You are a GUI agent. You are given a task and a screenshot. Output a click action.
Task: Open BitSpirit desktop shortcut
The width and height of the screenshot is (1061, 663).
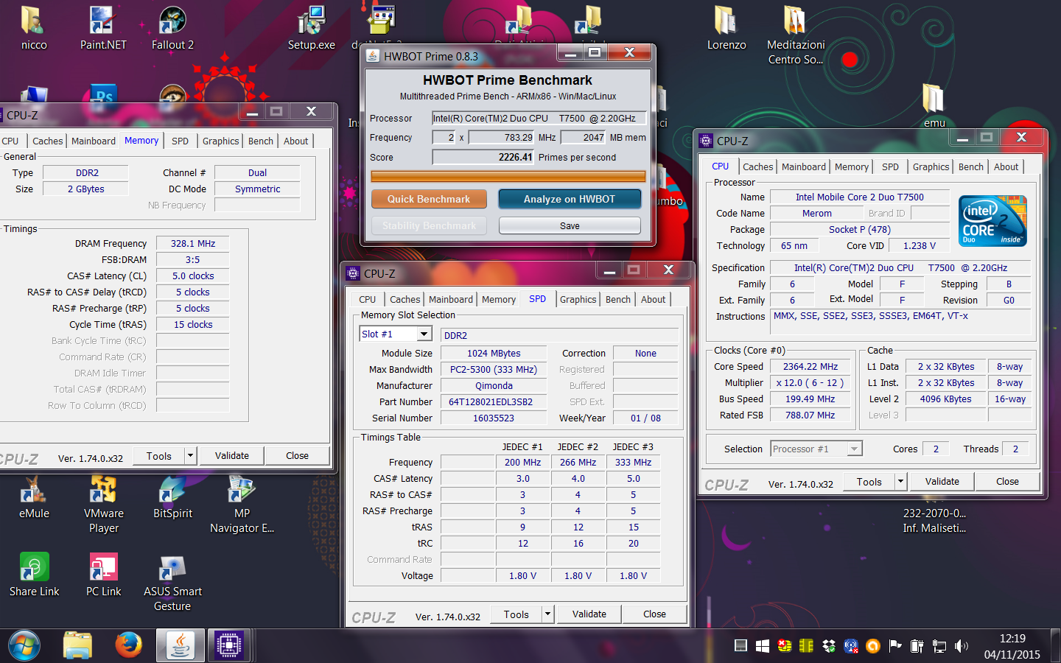point(172,497)
